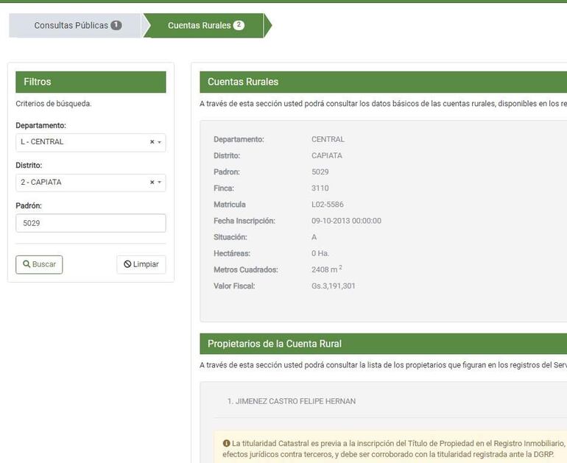567x463 pixels.
Task: Open the Distrito dropdown arrow
Action: [x=160, y=183]
